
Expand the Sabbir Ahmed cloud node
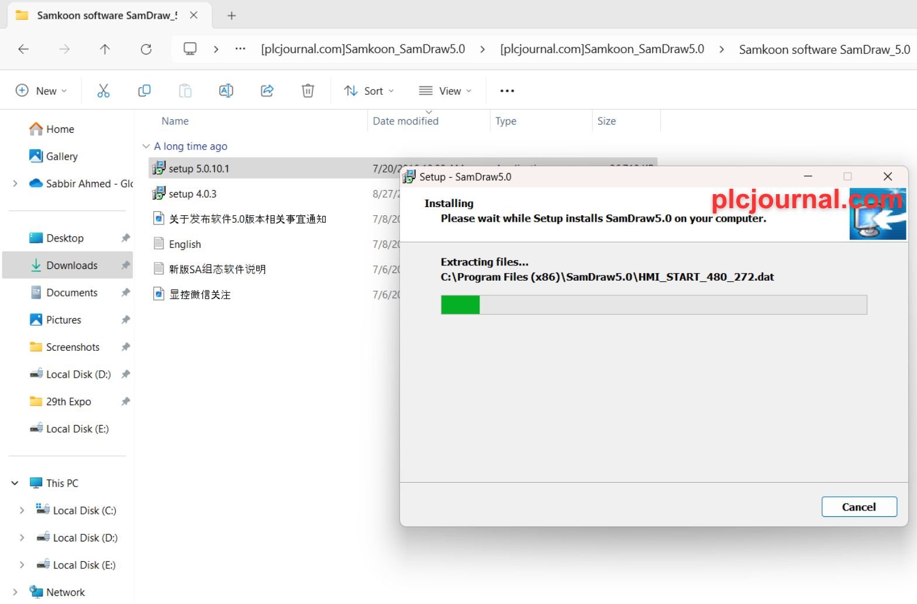pos(15,184)
